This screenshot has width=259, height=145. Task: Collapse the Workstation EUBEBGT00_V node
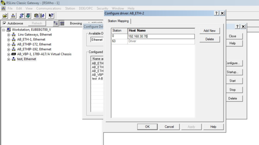(3, 30)
